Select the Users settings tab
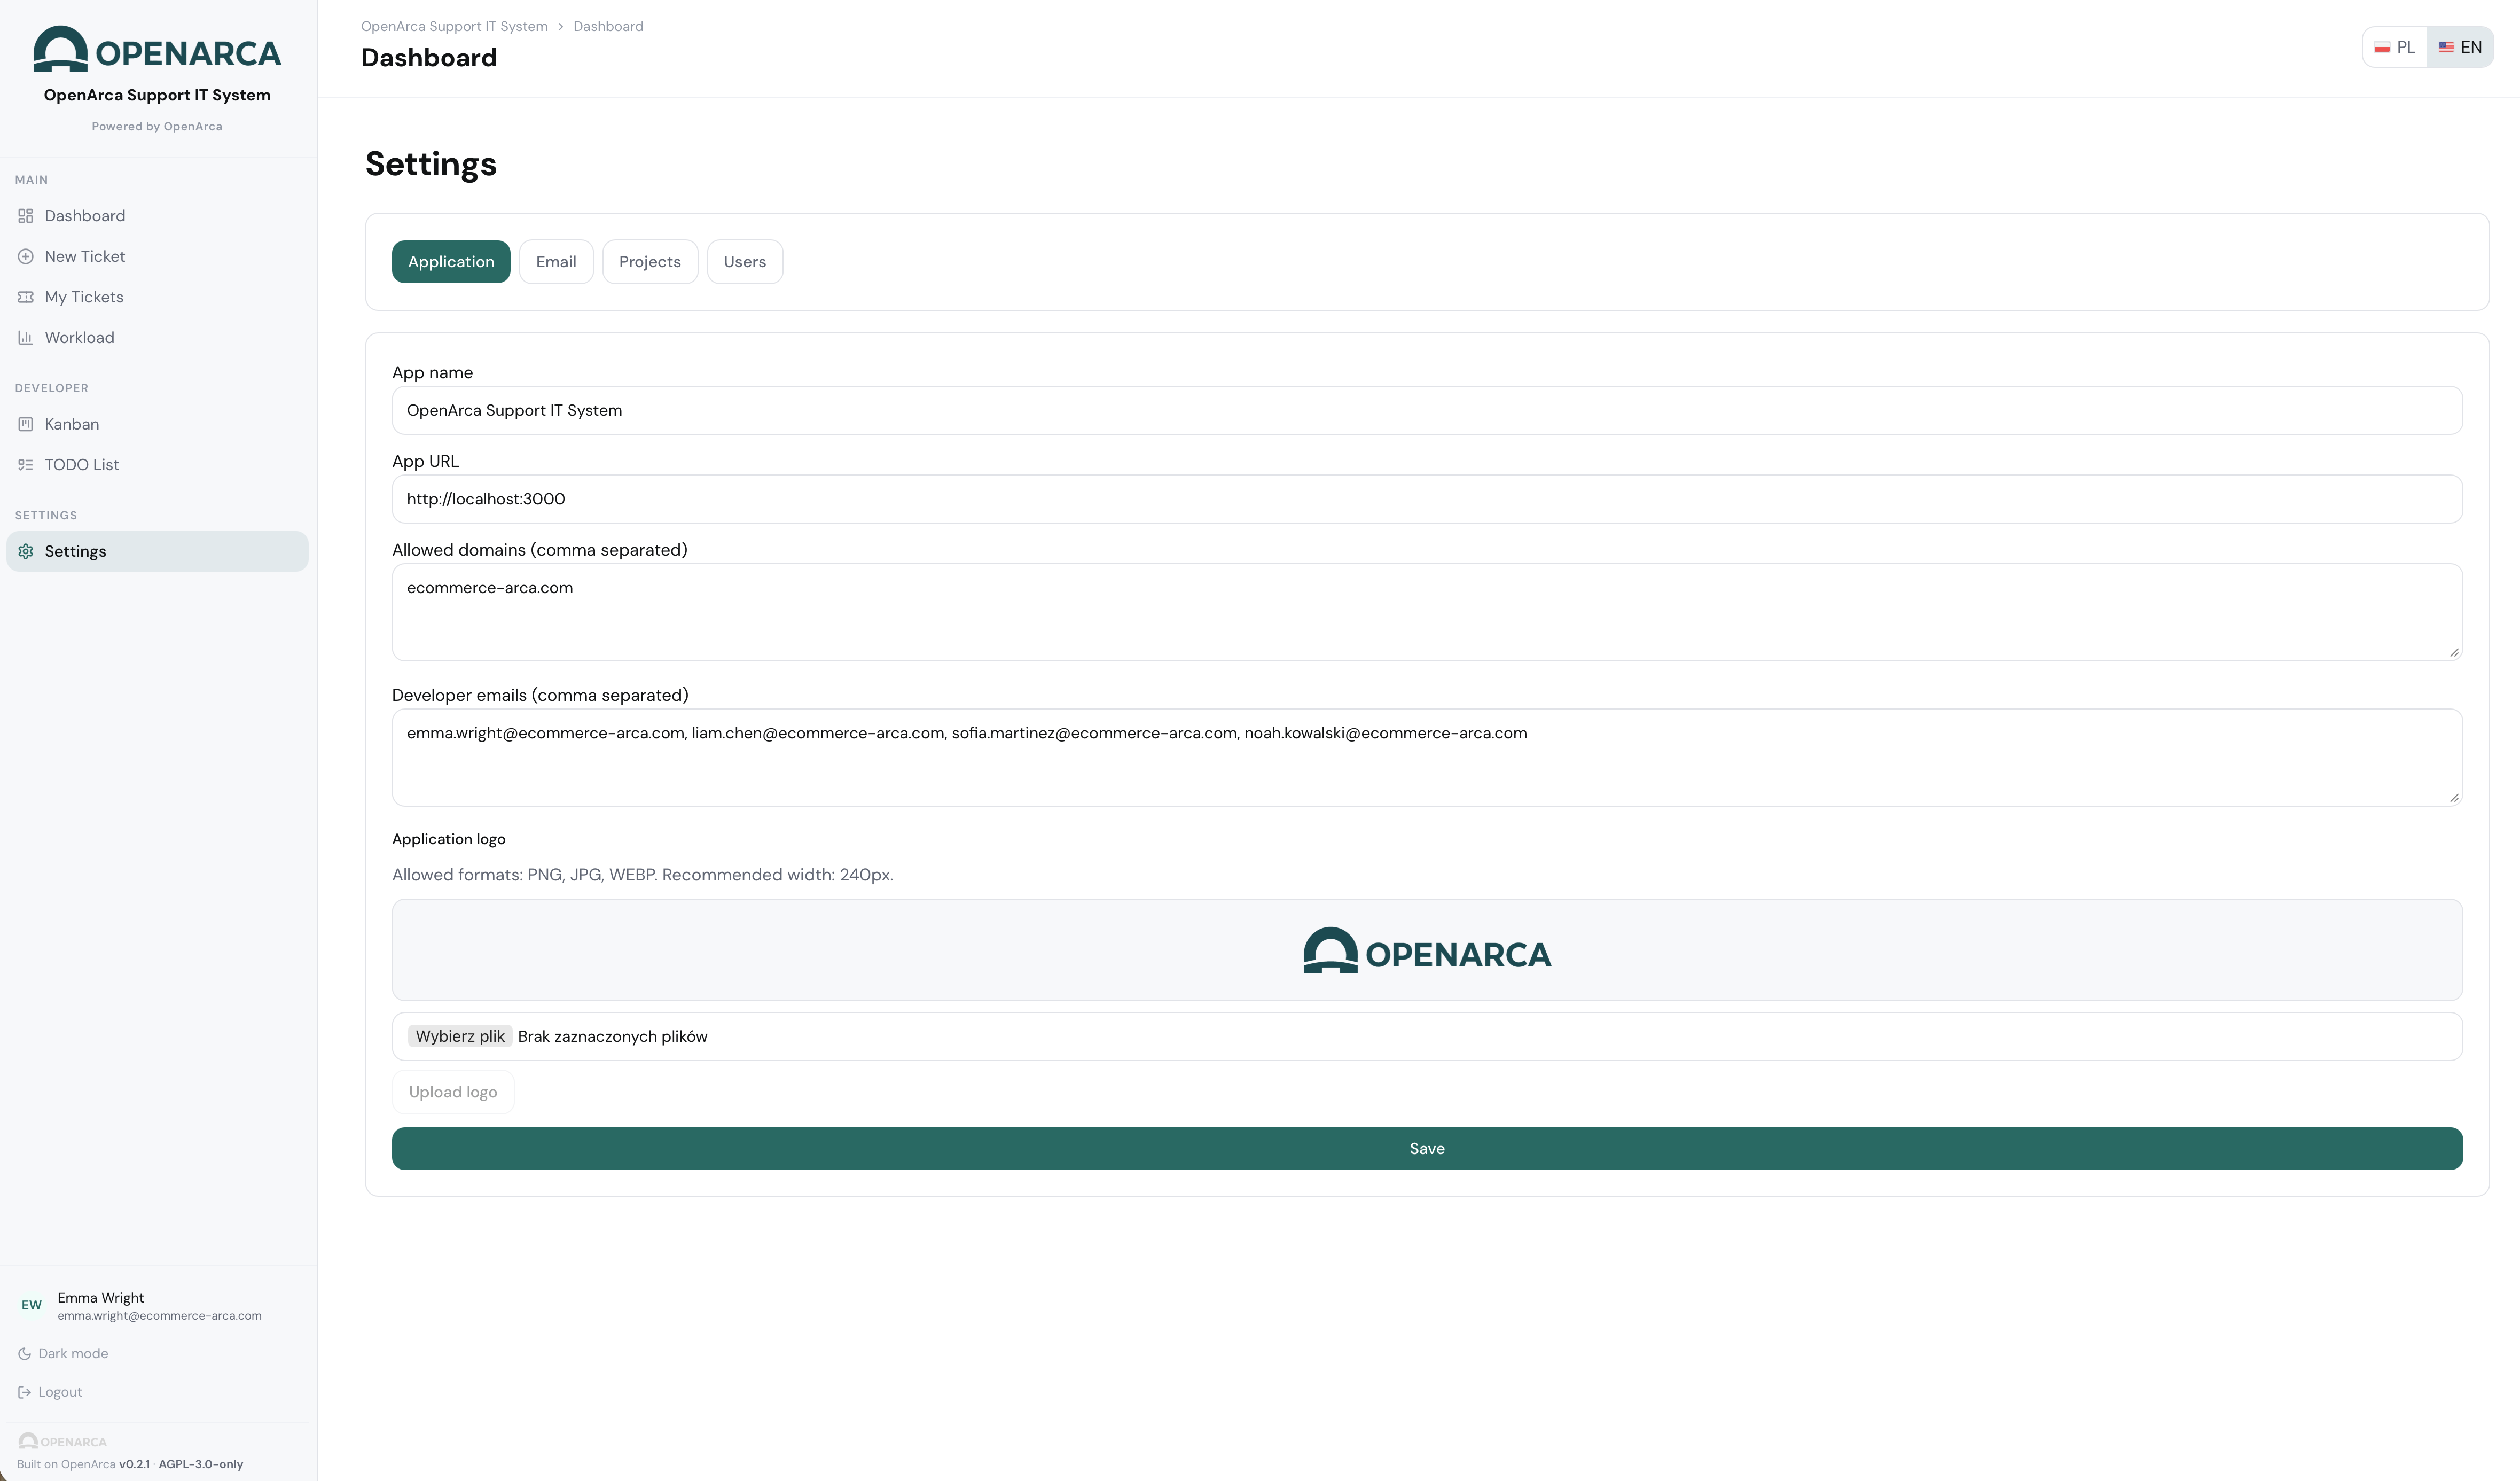The image size is (2520, 1481). coord(744,261)
